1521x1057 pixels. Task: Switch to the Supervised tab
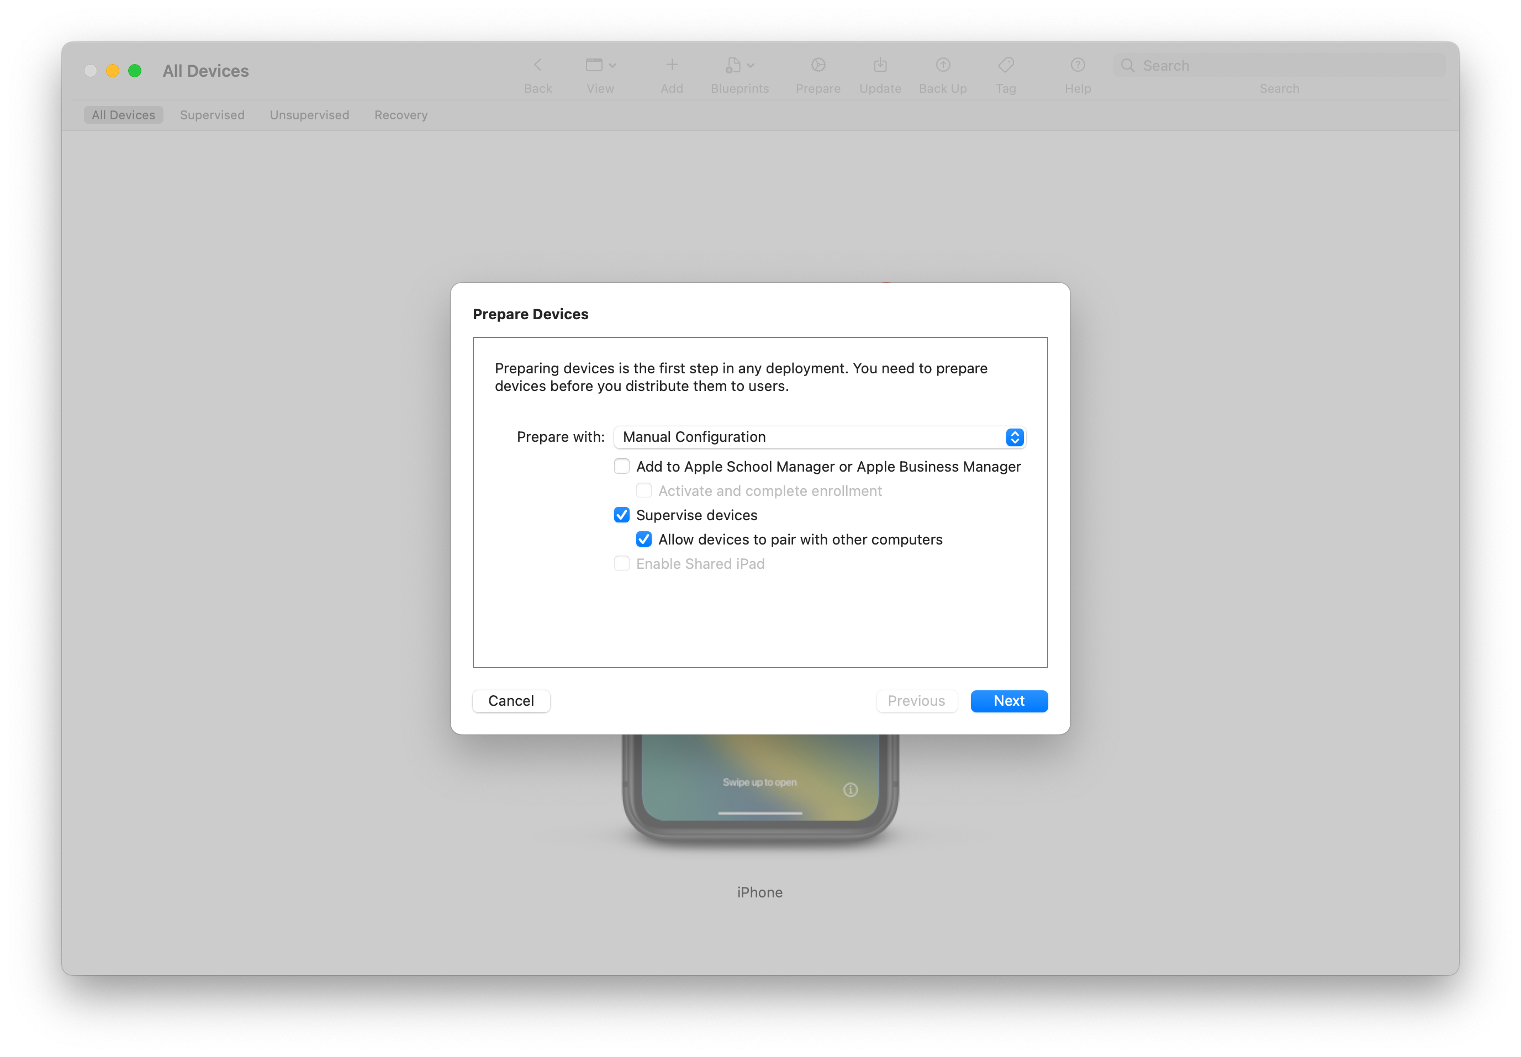tap(212, 114)
